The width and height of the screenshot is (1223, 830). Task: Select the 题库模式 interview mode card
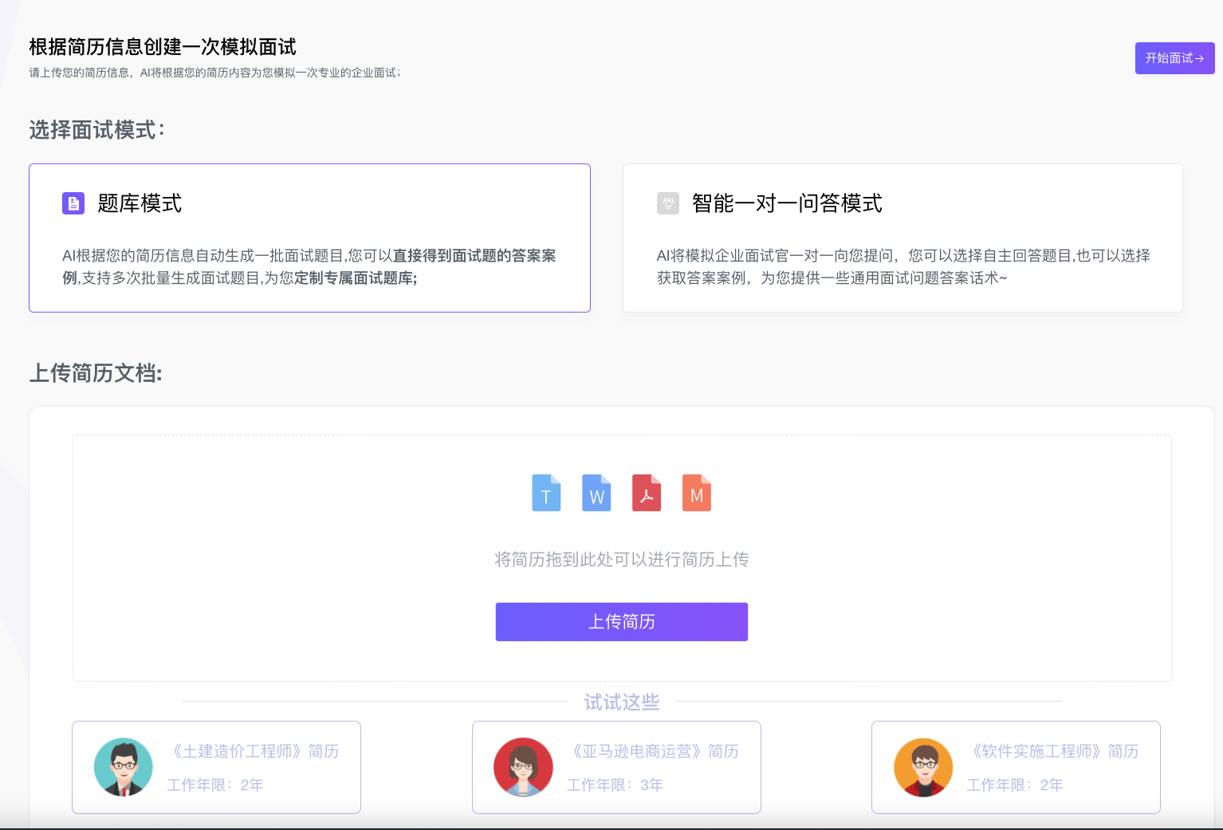pyautogui.click(x=309, y=238)
